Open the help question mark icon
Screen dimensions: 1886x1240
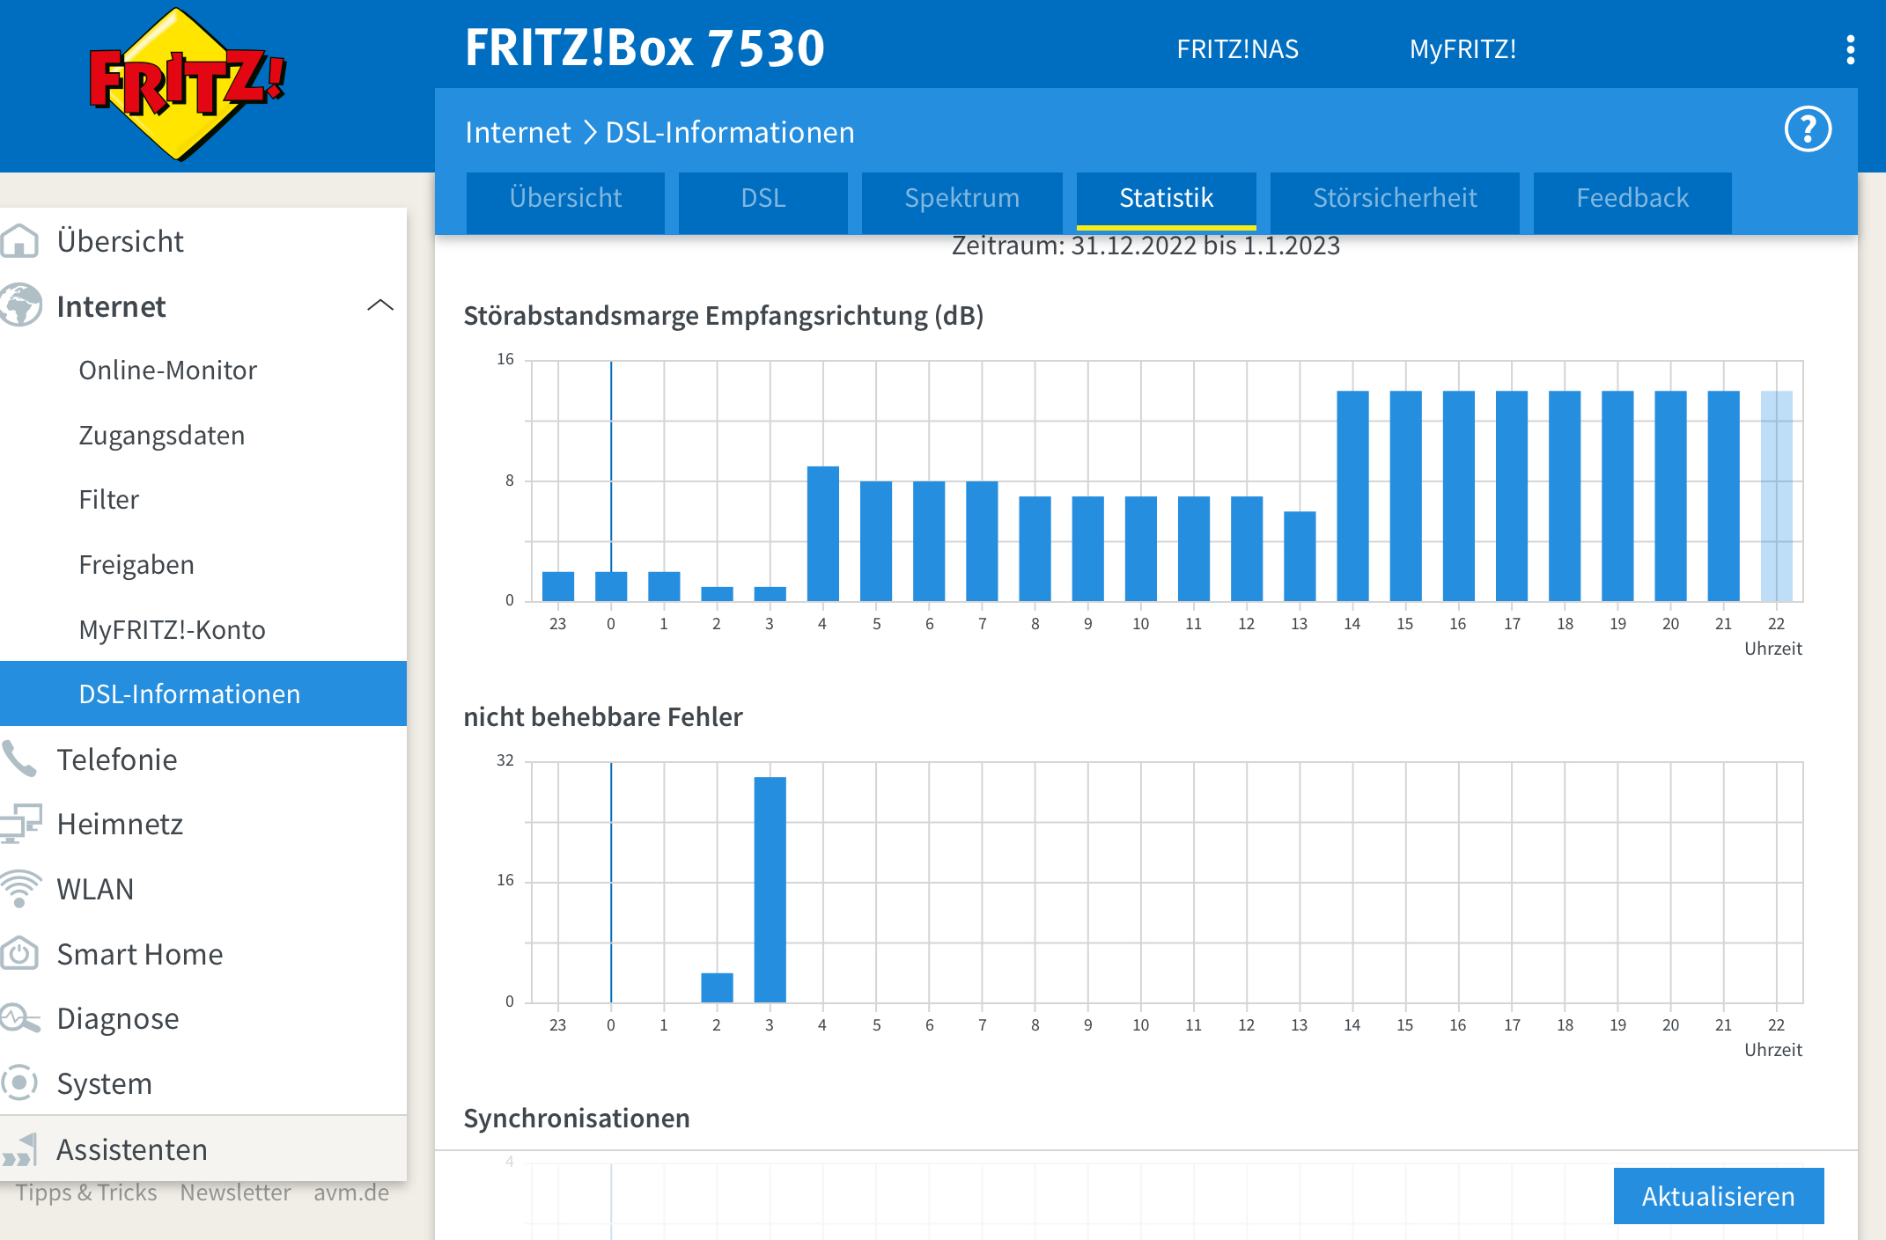pos(1807,130)
